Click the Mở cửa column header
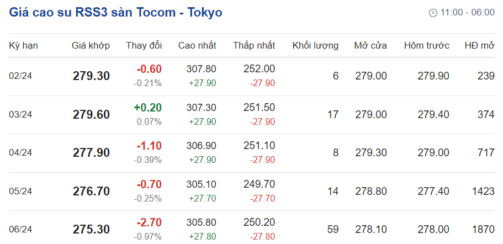 click(x=370, y=45)
